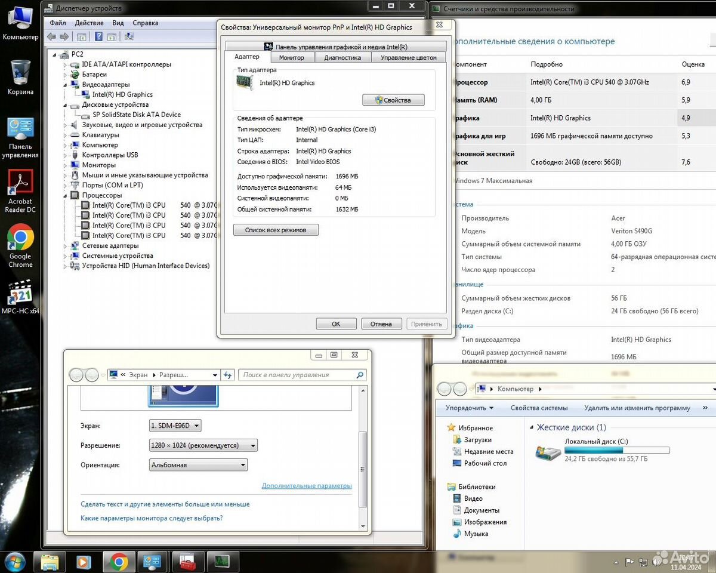Click Какие параметры монитора следует выбрать link
716x573 pixels.
(x=152, y=518)
